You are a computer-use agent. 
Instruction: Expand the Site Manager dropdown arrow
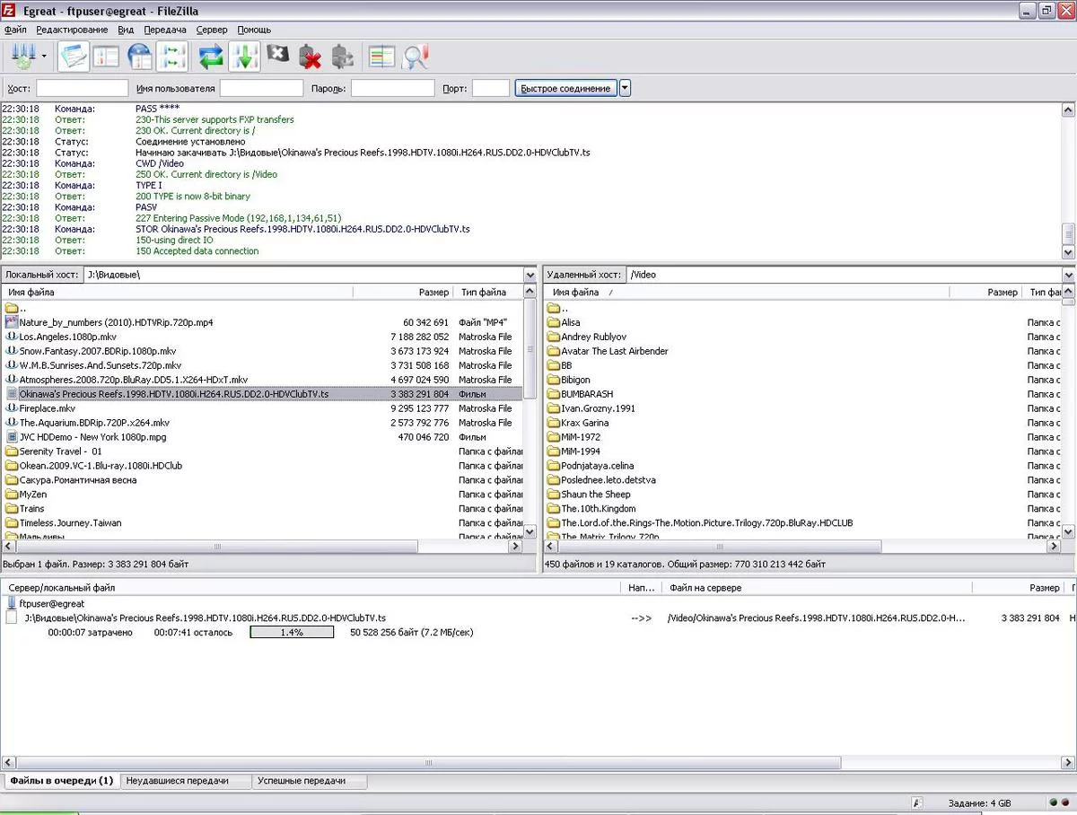pos(44,57)
